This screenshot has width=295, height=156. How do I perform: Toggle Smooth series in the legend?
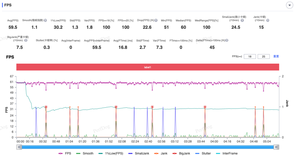(85, 153)
